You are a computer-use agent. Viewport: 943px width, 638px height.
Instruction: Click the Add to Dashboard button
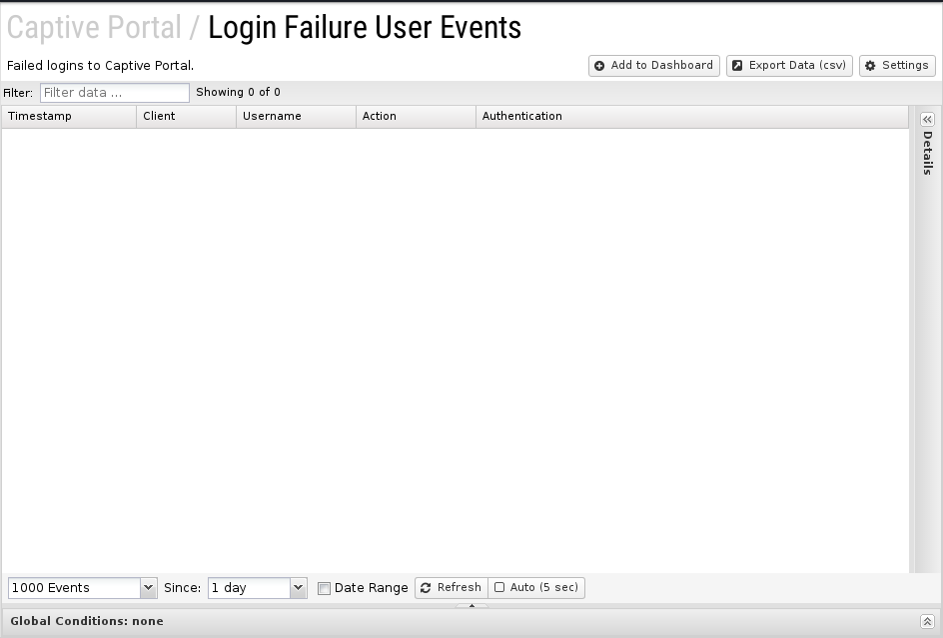[x=653, y=66]
